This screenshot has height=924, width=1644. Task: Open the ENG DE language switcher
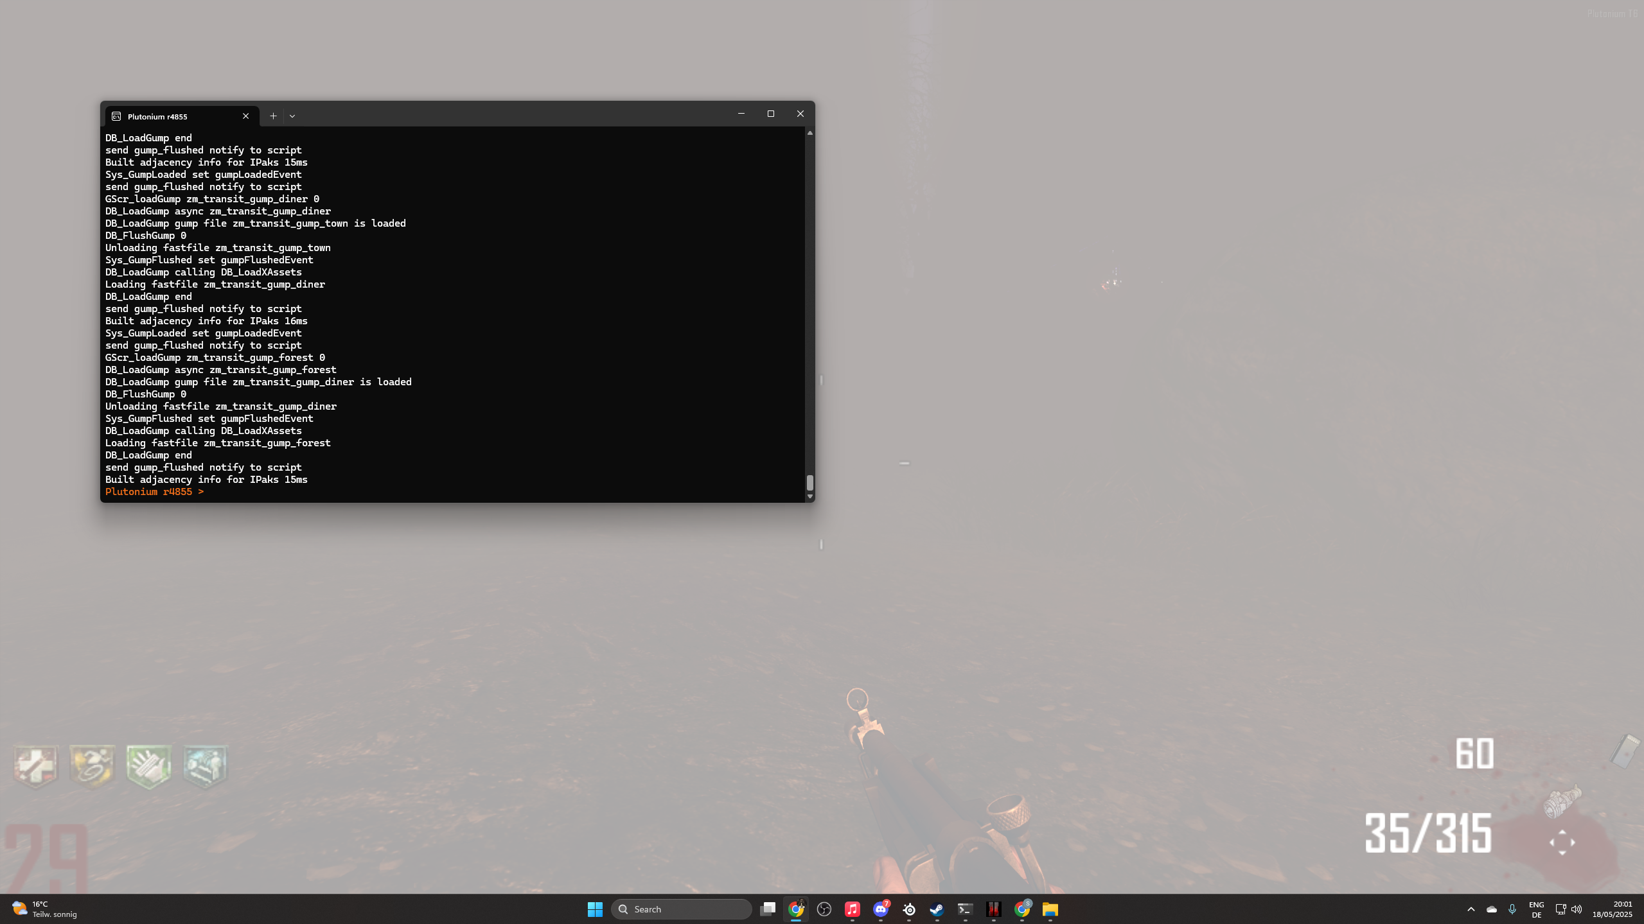coord(1536,909)
